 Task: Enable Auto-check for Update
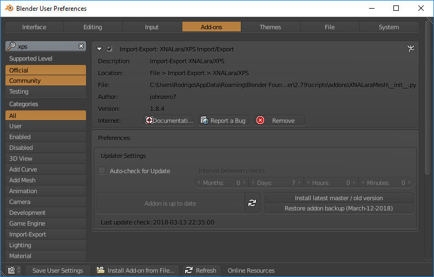coord(102,171)
